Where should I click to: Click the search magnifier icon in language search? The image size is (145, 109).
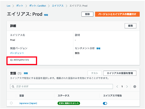pyautogui.click(x=13, y=86)
